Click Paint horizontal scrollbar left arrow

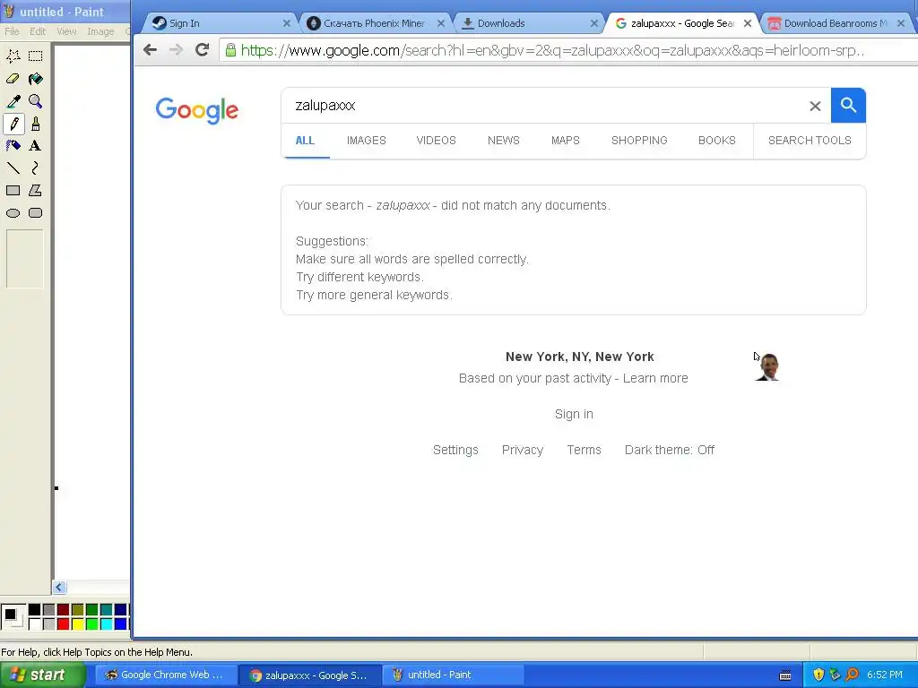pyautogui.click(x=59, y=588)
